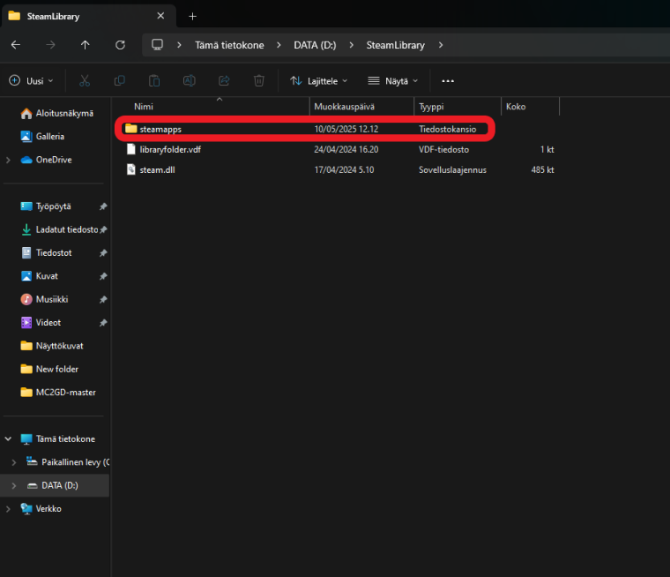Click the computer icon in address bar
Image resolution: width=670 pixels, height=577 pixels.
click(157, 45)
